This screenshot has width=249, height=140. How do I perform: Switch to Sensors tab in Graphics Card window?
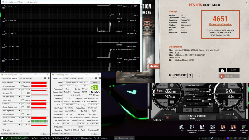pos(65,79)
